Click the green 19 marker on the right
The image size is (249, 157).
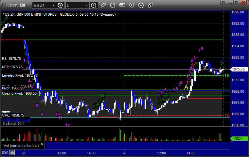tap(227, 76)
